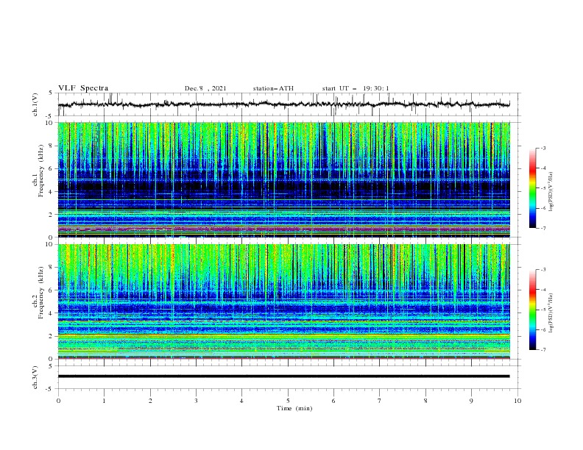Click the ch.1 voltage waveform trace
583x450 pixels.
[283, 104]
